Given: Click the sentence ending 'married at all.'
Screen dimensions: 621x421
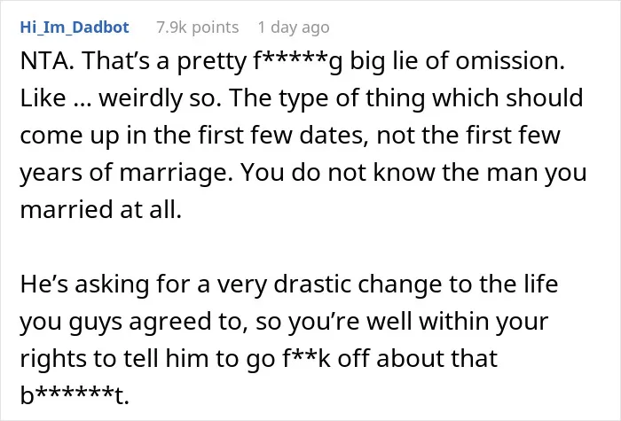Looking at the screenshot, I should [x=100, y=209].
